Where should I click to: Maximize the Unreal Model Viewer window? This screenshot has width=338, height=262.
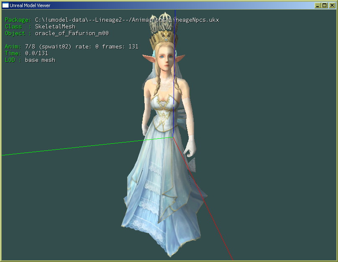325,5
